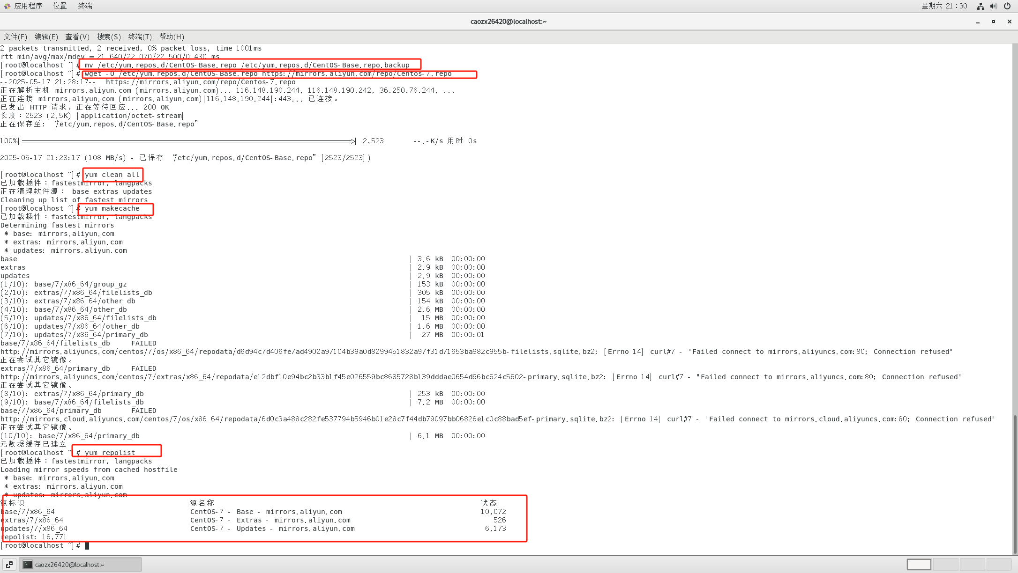Switch to the second workspace
The image size is (1018, 573).
coord(945,565)
